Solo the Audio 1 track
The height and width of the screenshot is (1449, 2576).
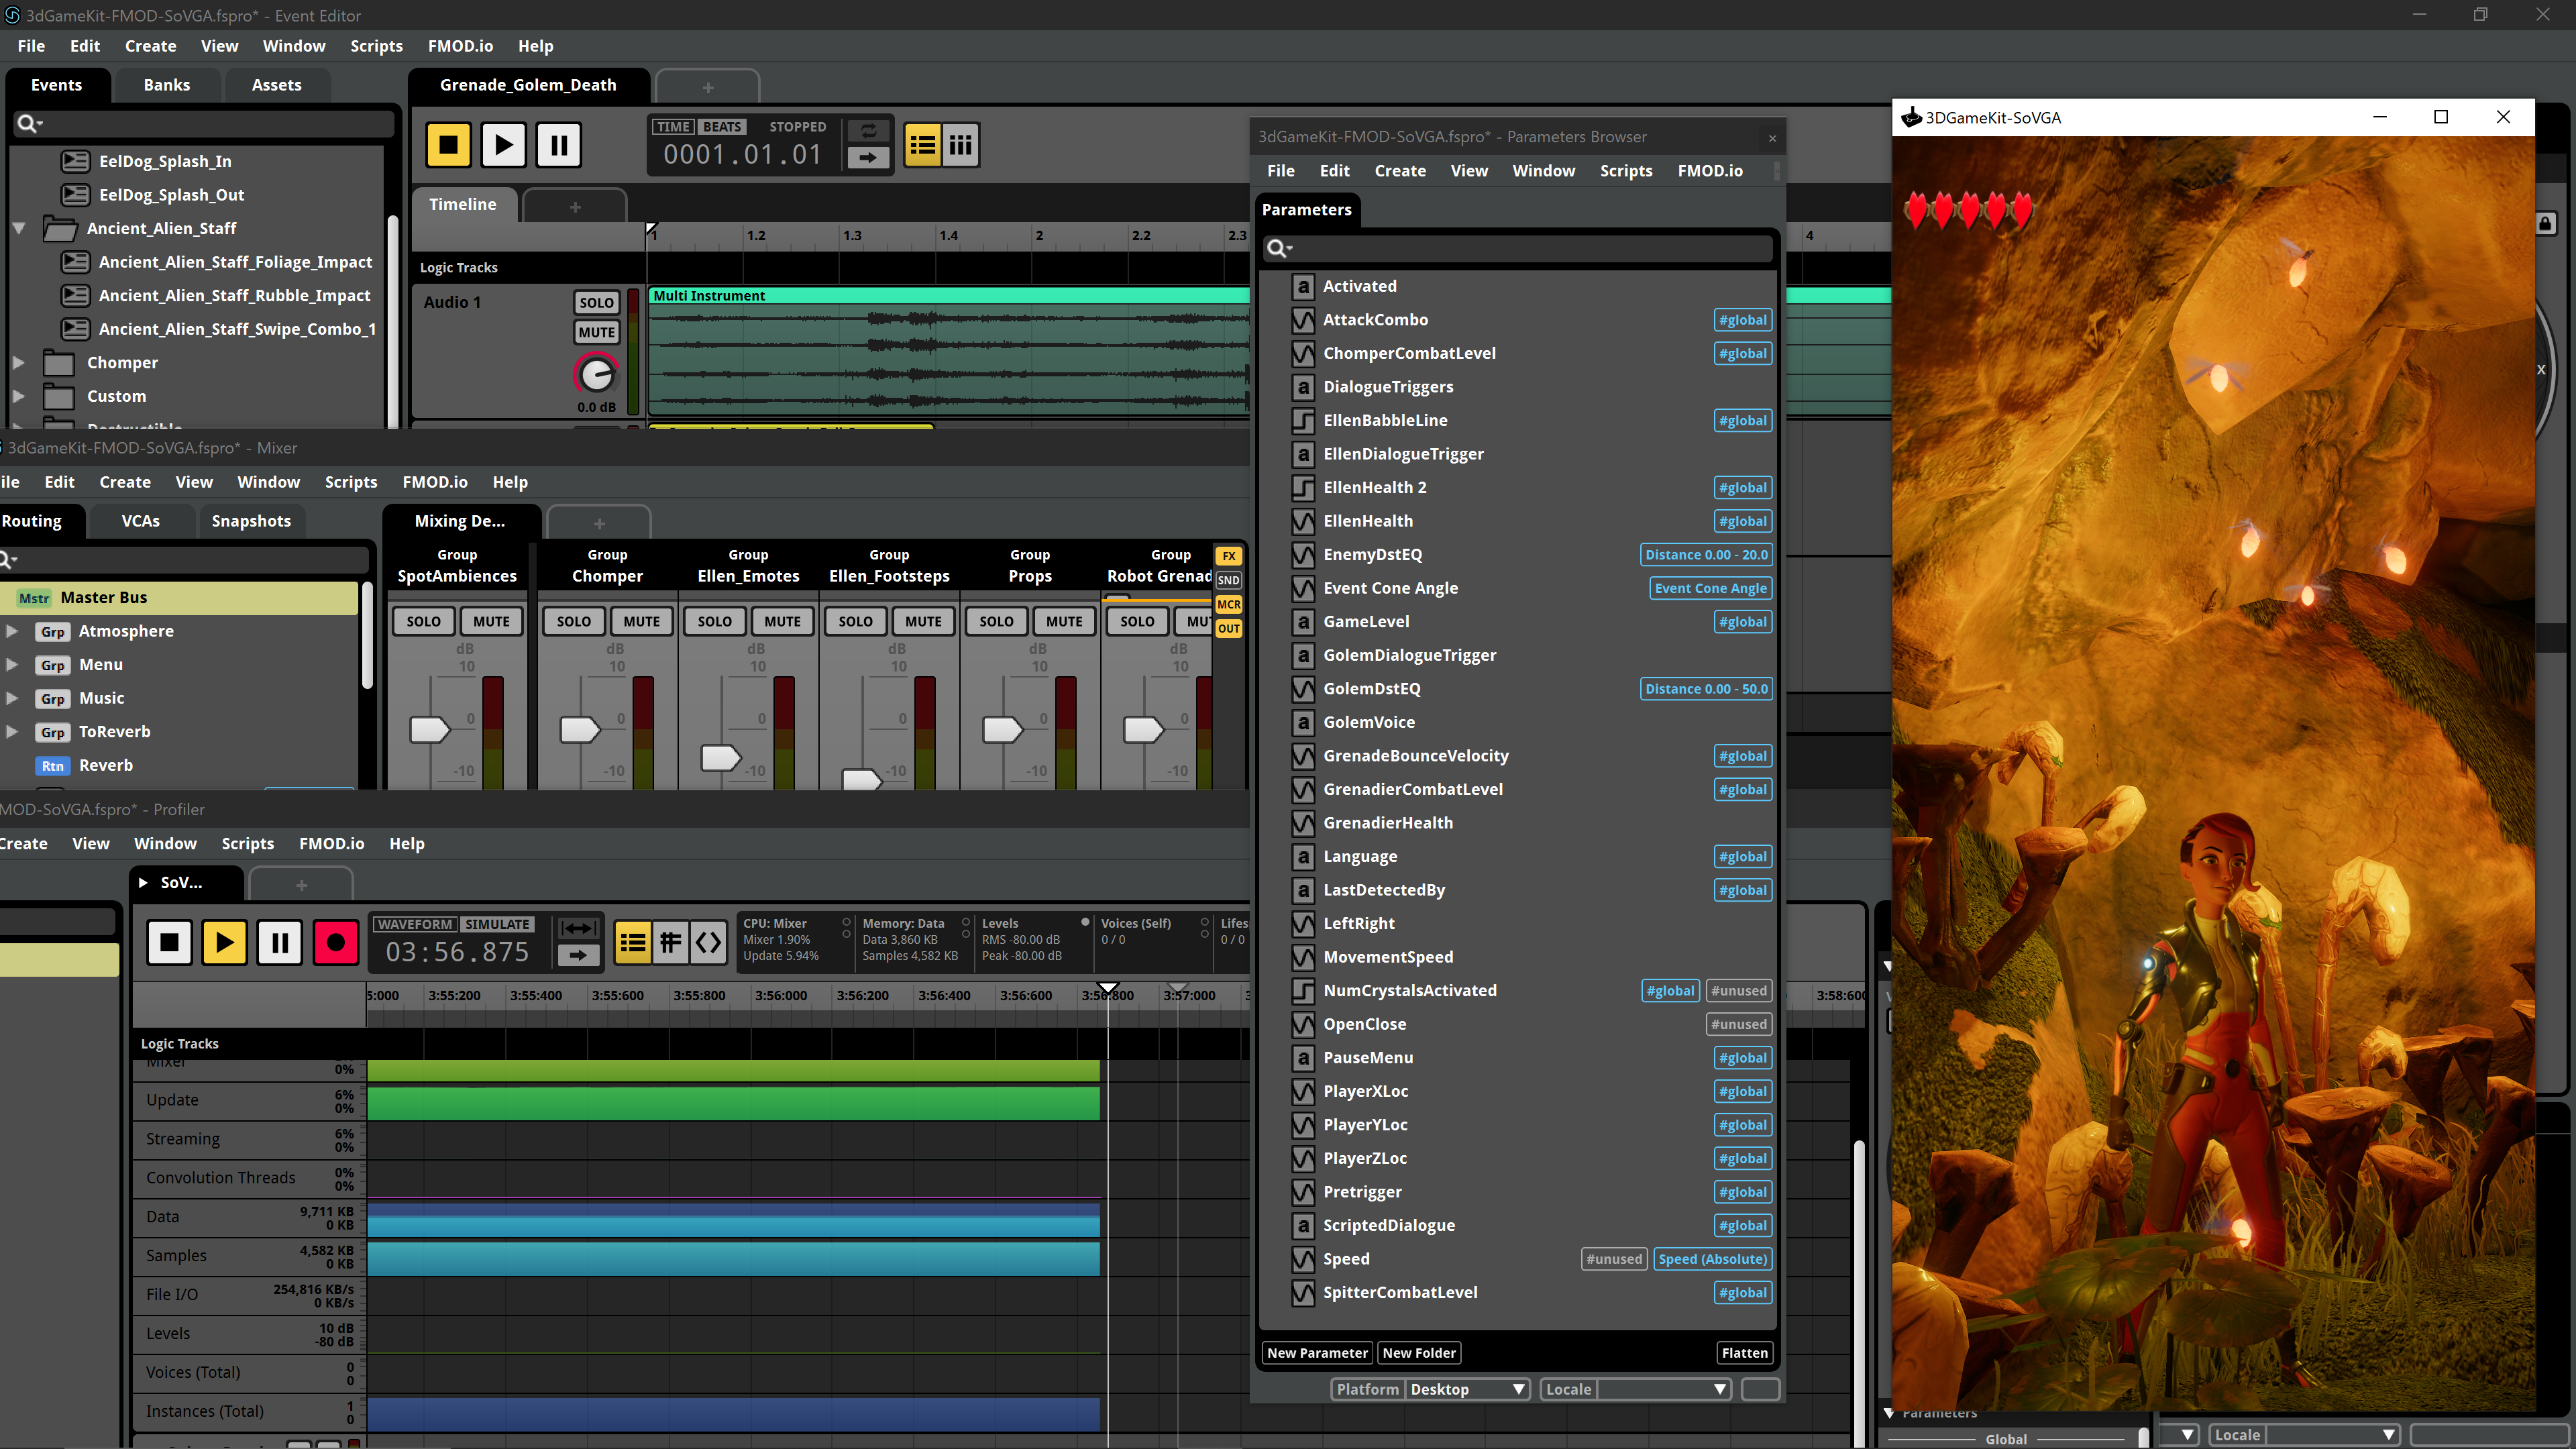click(596, 302)
